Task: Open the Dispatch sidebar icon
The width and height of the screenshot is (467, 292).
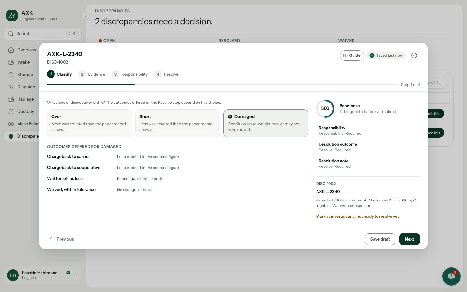Action: [11, 87]
